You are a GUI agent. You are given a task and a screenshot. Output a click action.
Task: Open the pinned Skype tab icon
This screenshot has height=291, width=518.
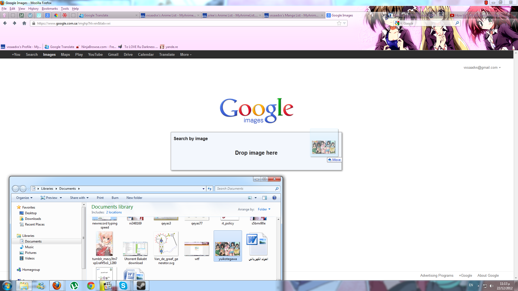pyautogui.click(x=39, y=15)
